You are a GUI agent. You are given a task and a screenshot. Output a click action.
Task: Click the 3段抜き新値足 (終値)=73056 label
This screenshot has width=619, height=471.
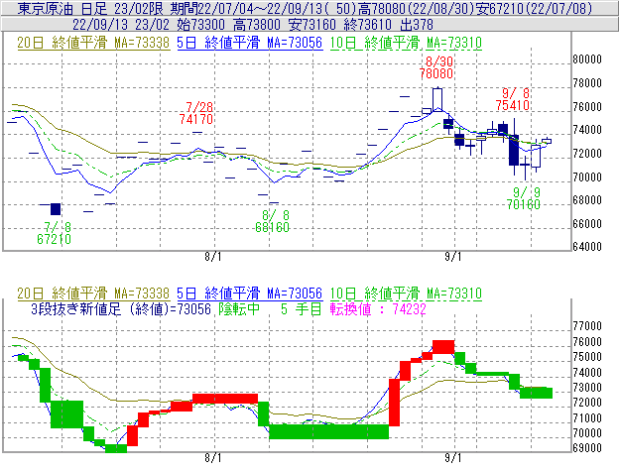[121, 308]
